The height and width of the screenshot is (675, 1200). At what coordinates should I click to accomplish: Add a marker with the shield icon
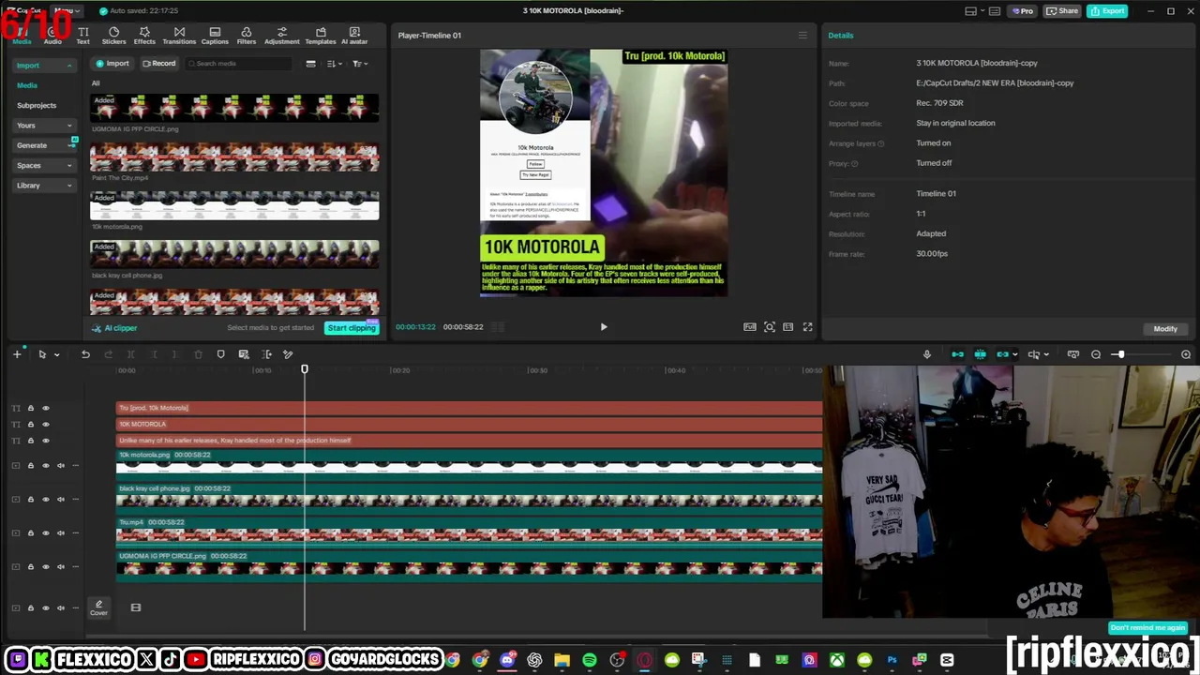pyautogui.click(x=220, y=354)
